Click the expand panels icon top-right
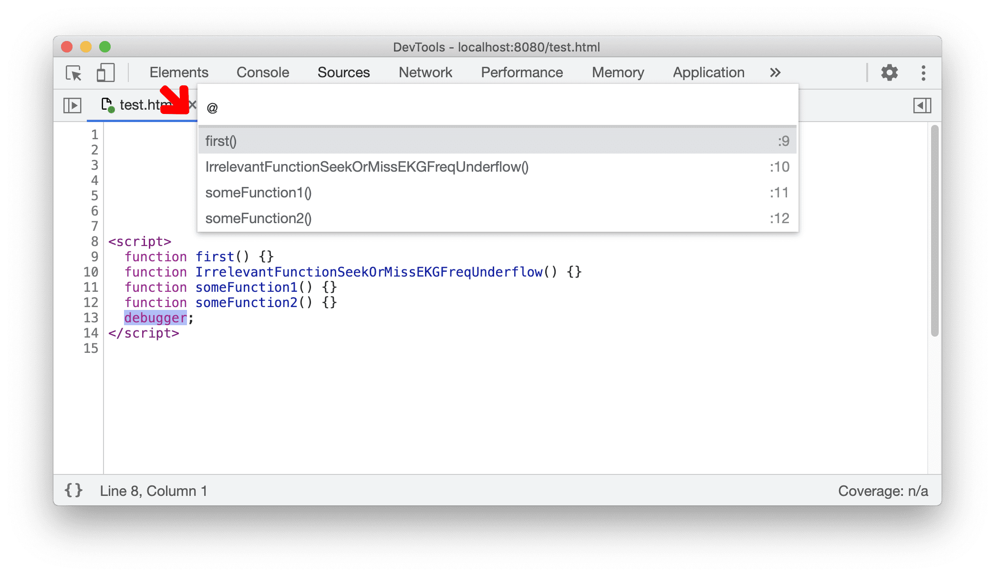This screenshot has width=995, height=576. (922, 105)
